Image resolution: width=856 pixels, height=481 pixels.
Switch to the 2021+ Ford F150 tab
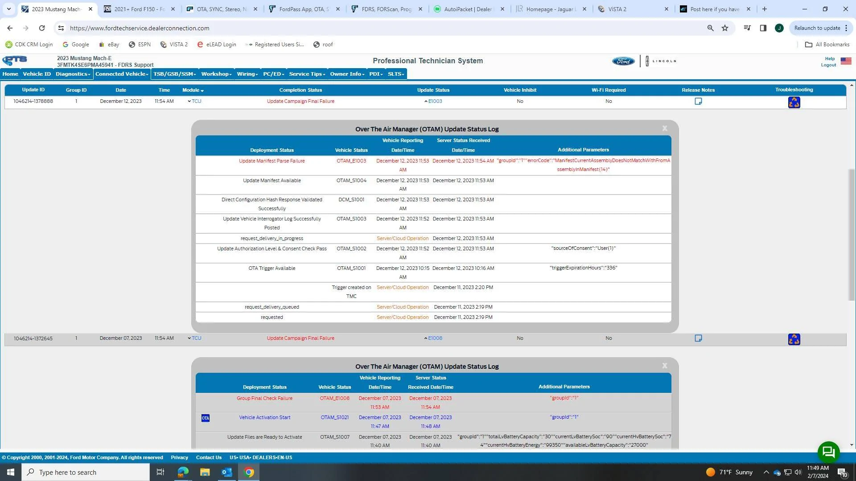[139, 9]
